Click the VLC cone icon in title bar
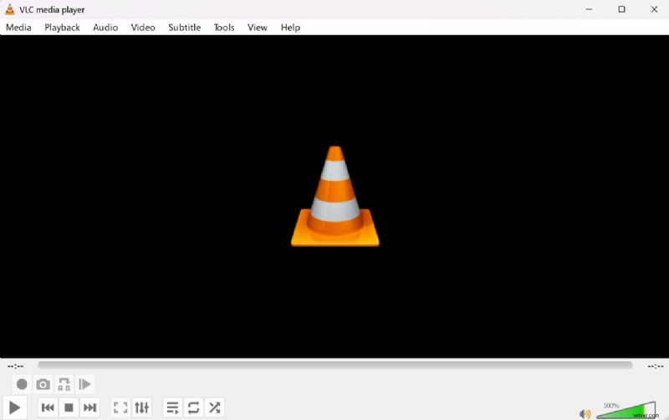The image size is (669, 420). click(9, 9)
